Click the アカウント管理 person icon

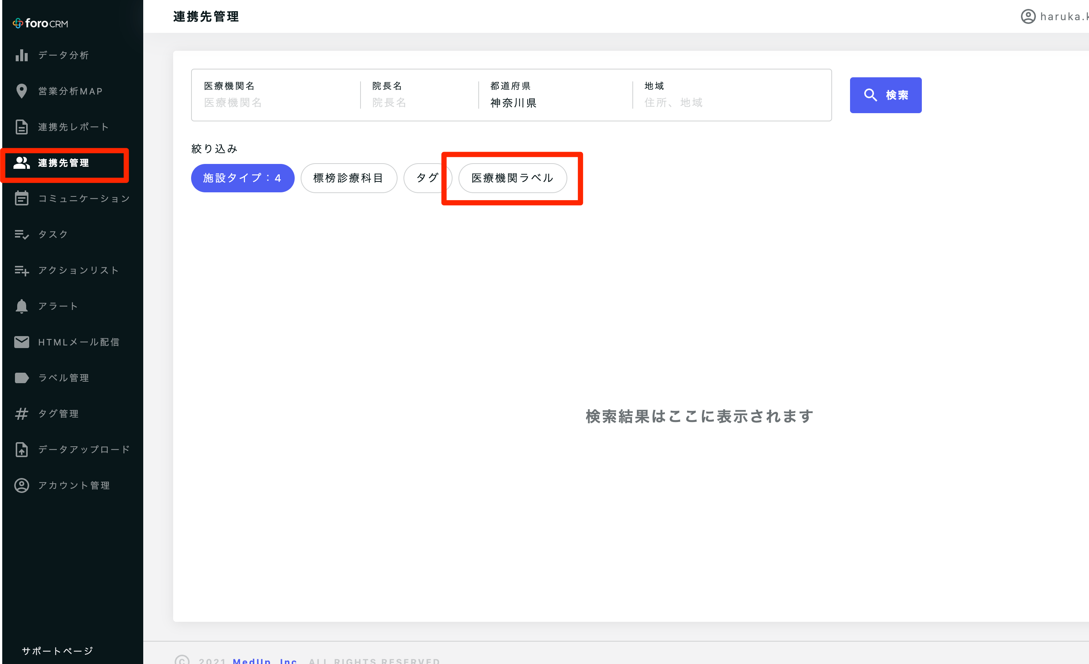(x=22, y=485)
